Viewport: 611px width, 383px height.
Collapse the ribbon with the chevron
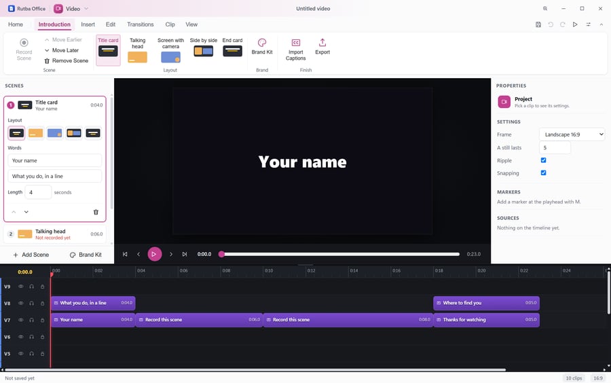coord(601,24)
